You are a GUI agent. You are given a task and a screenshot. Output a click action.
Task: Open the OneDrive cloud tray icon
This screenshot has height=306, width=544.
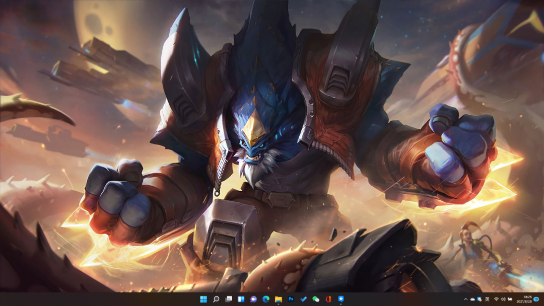tap(472, 299)
